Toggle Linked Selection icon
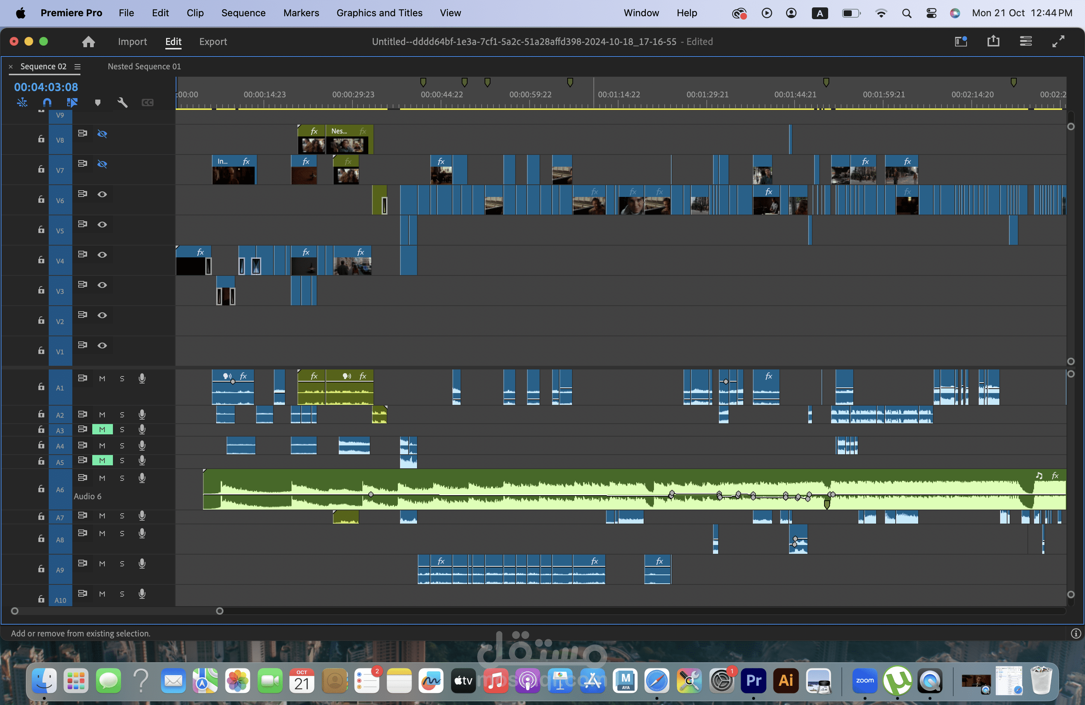Viewport: 1085px width, 705px height. point(72,103)
